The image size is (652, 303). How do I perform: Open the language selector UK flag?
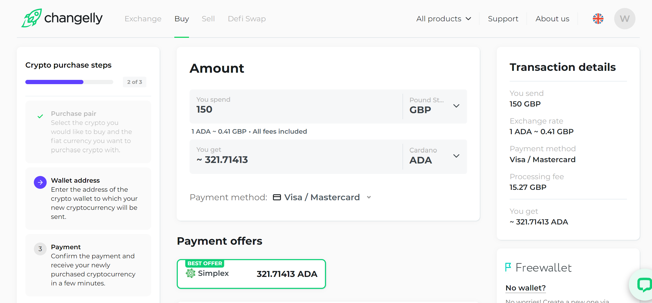(x=598, y=19)
